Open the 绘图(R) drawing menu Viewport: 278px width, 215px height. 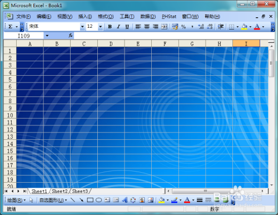pos(16,200)
